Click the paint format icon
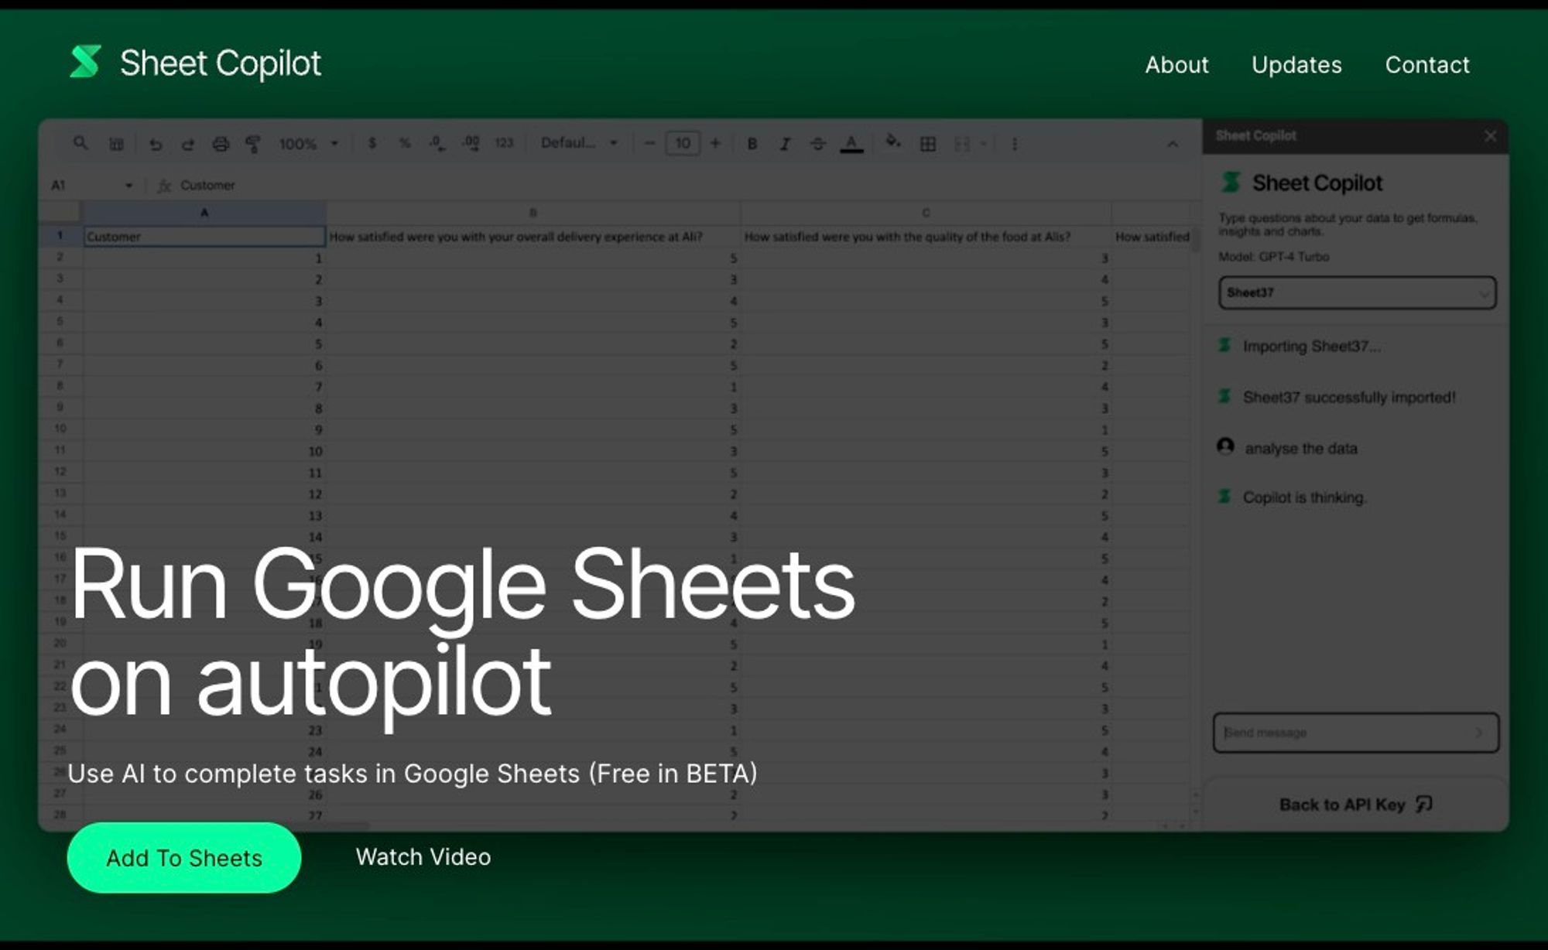This screenshot has height=950, width=1548. coord(252,144)
